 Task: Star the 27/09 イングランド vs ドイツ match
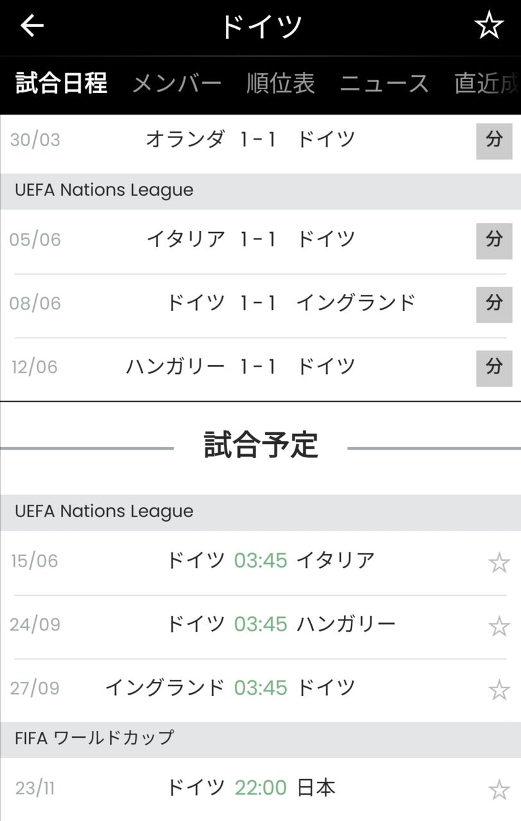coord(499,690)
